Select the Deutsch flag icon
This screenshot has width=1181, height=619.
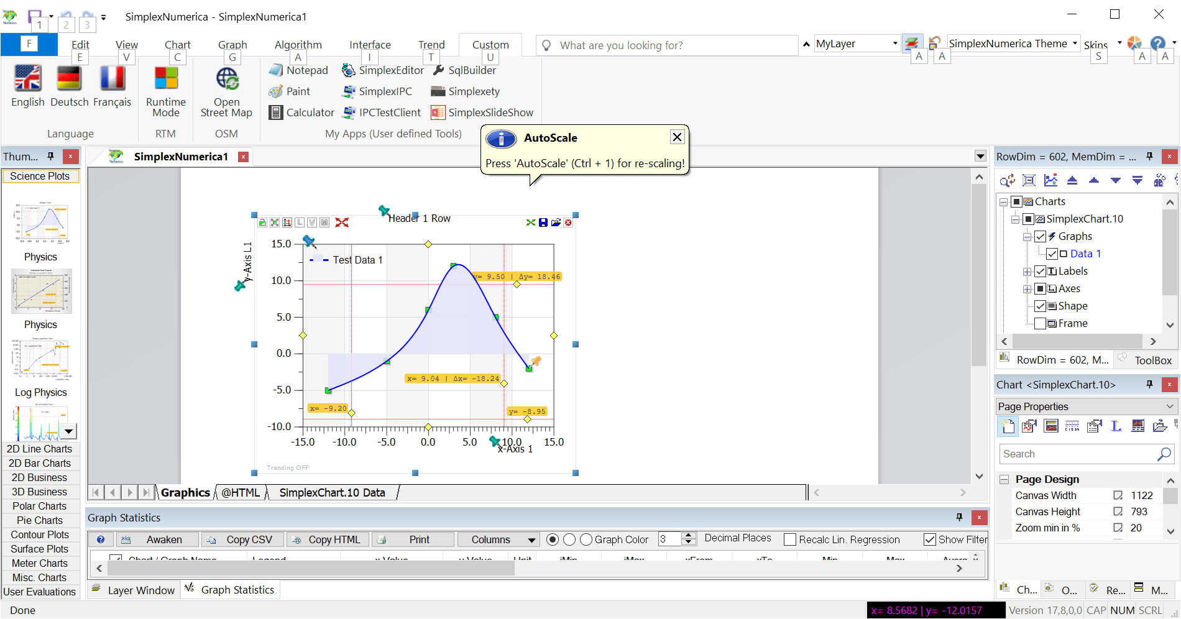click(x=69, y=78)
